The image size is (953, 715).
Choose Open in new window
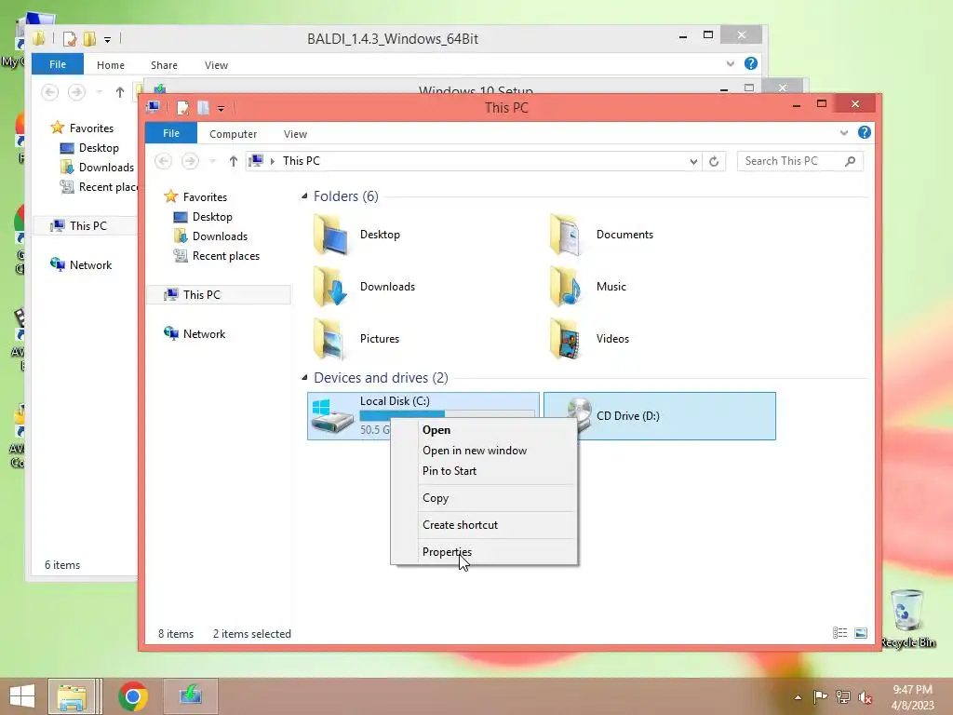[474, 451]
